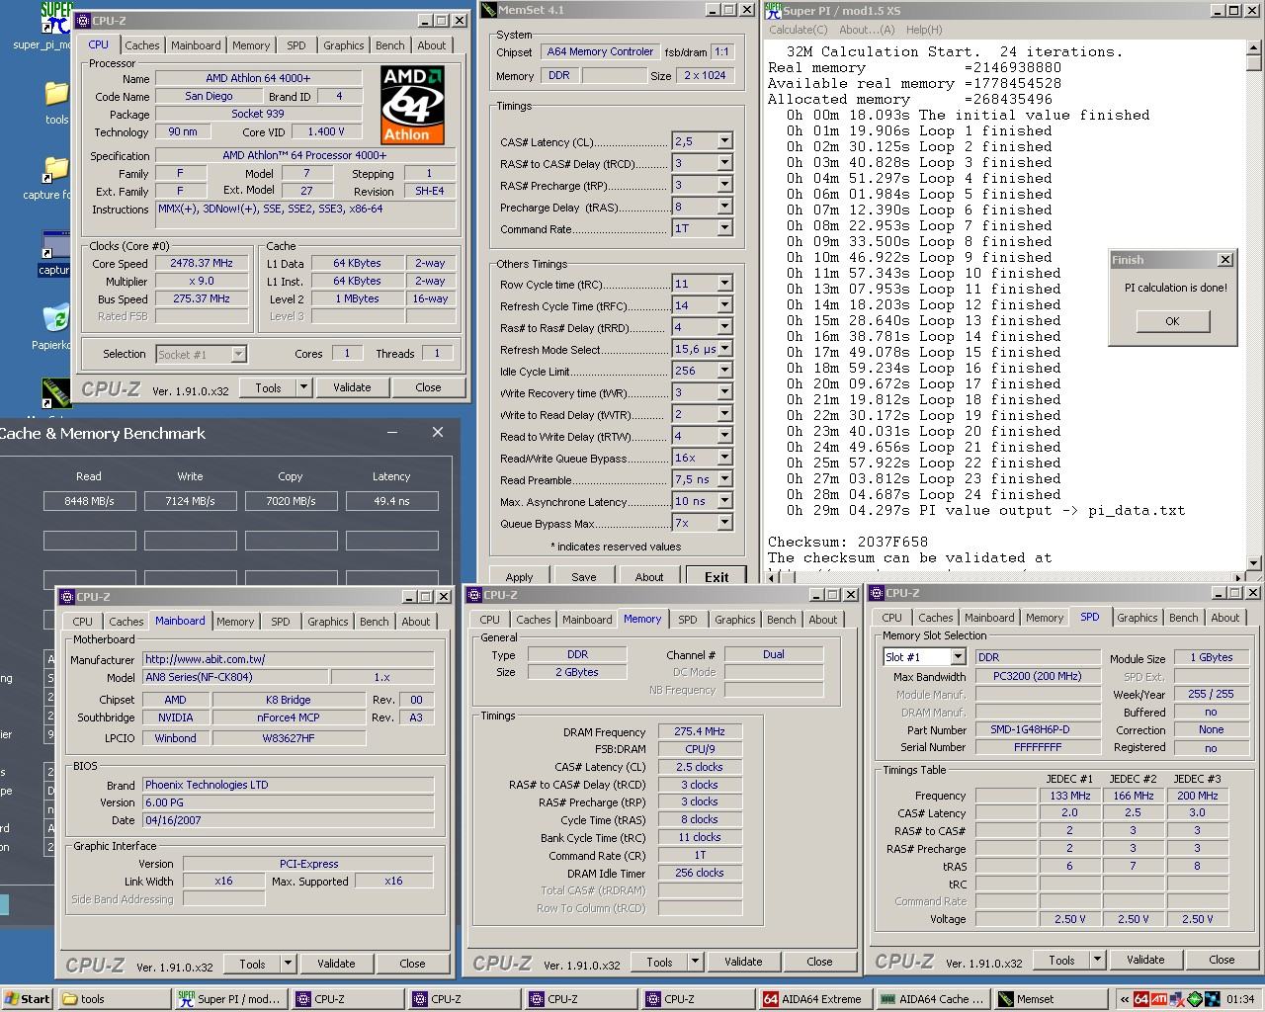This screenshot has width=1265, height=1012.
Task: Click the green chip tray icon
Action: tap(1194, 999)
